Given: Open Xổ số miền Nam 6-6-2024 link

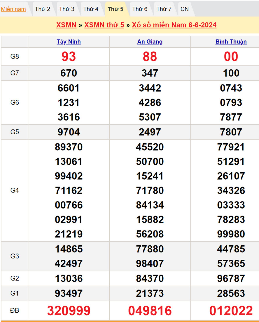Looking at the screenshot, I should click(174, 25).
